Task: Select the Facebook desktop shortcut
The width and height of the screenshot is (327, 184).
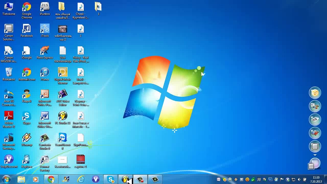Action: (27, 31)
